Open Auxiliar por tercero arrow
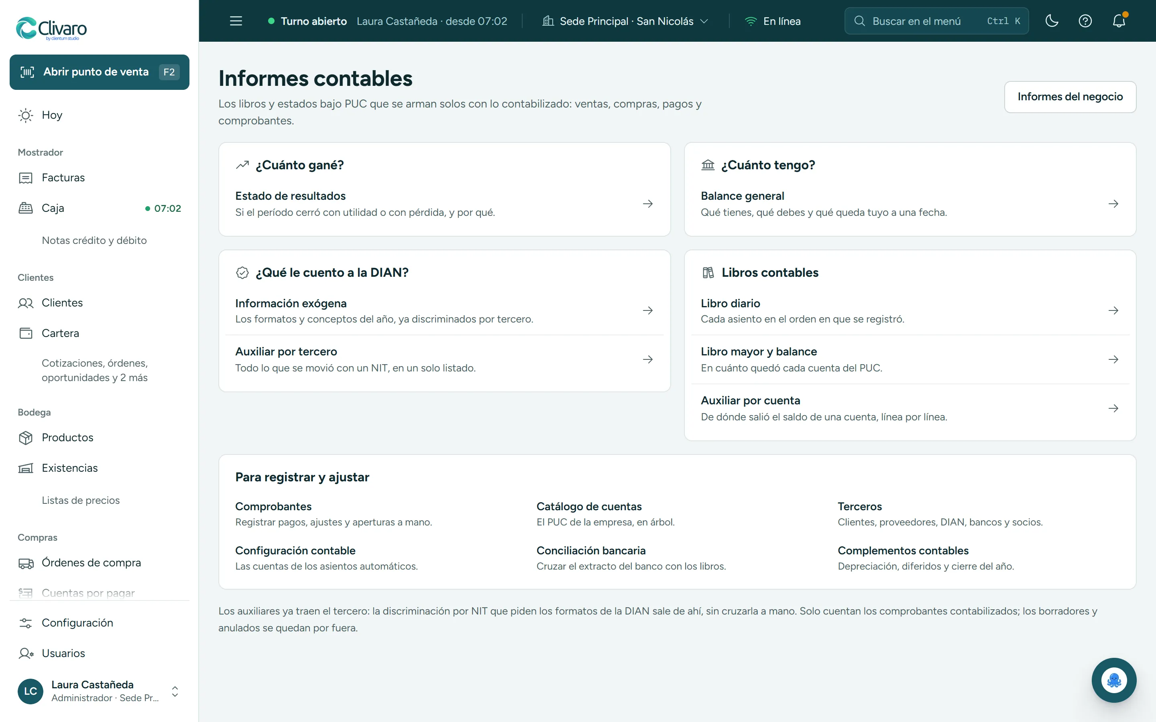The height and width of the screenshot is (722, 1156). [x=648, y=359]
